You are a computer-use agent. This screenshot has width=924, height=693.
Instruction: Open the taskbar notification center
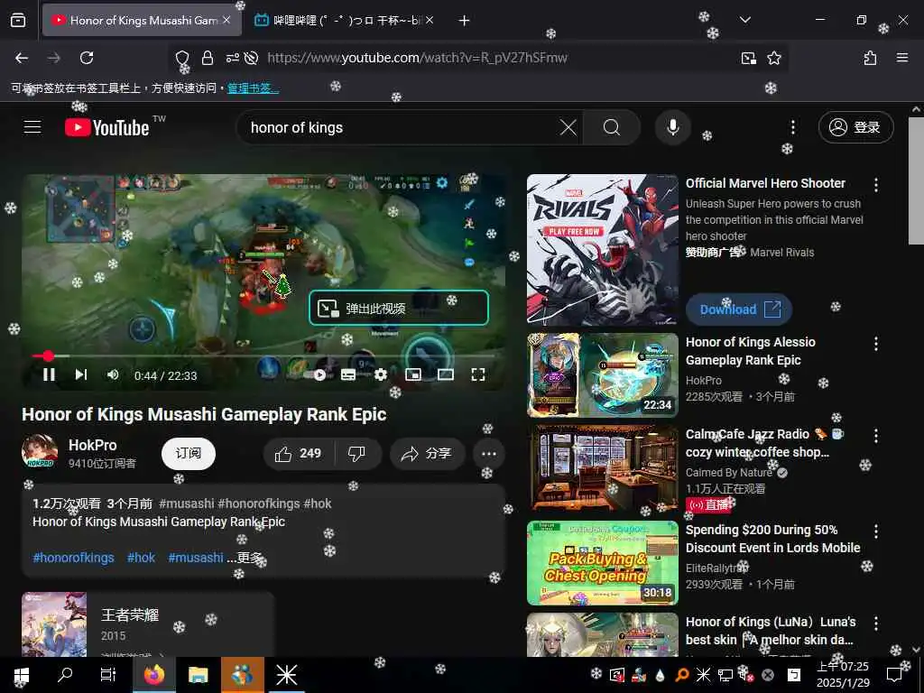click(x=894, y=675)
